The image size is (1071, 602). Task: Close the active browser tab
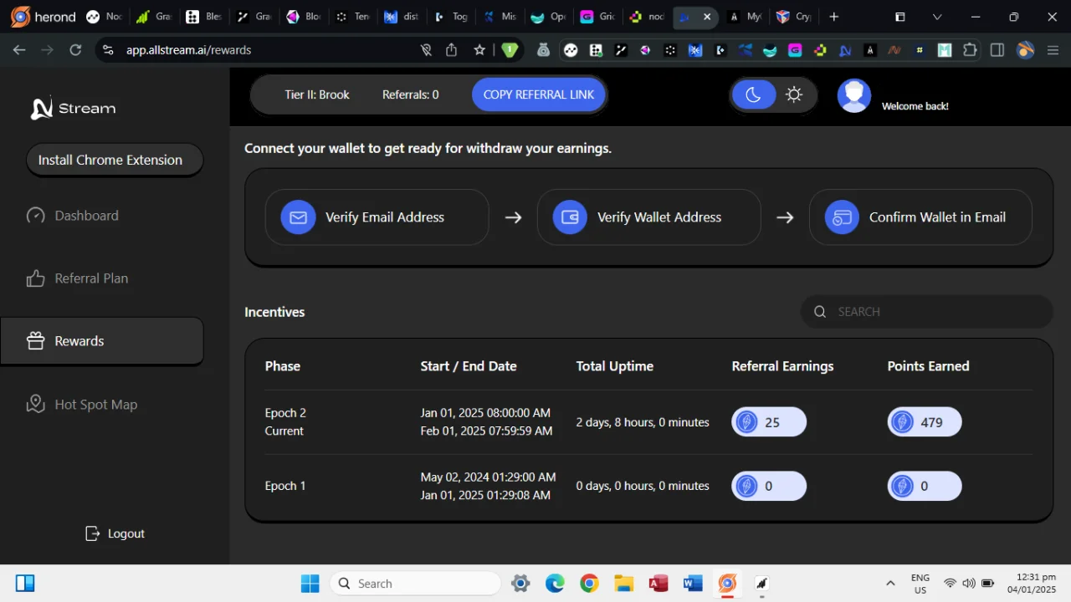click(708, 17)
